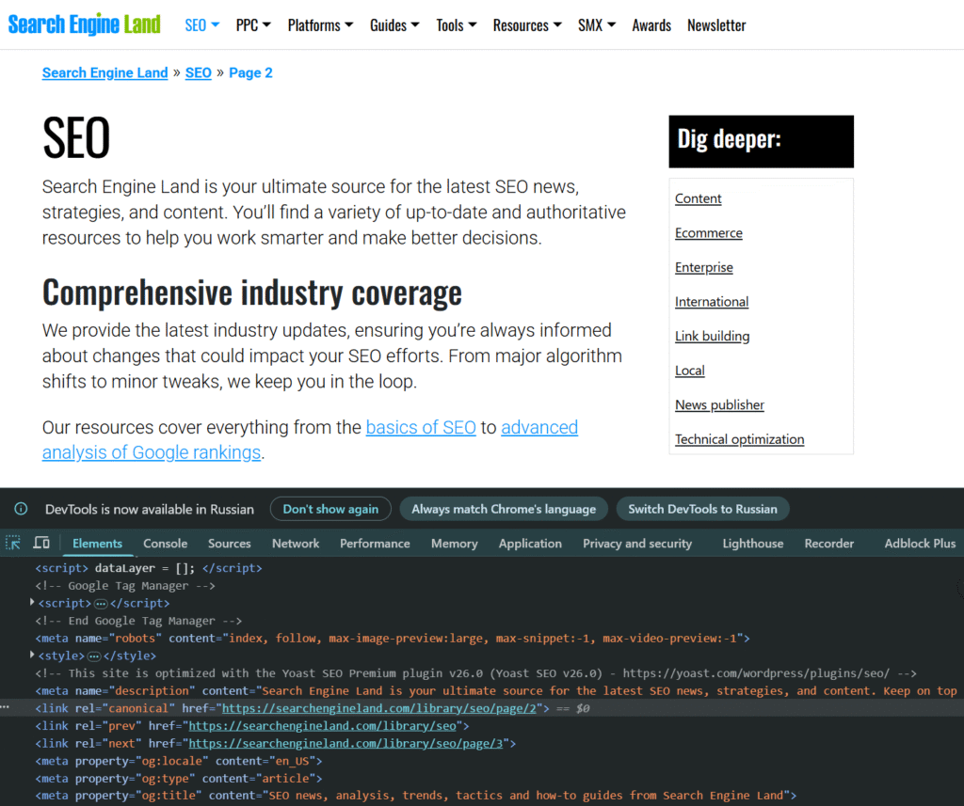Click the Search Engine Land logo
Image resolution: width=964 pixels, height=806 pixels.
pyautogui.click(x=85, y=24)
